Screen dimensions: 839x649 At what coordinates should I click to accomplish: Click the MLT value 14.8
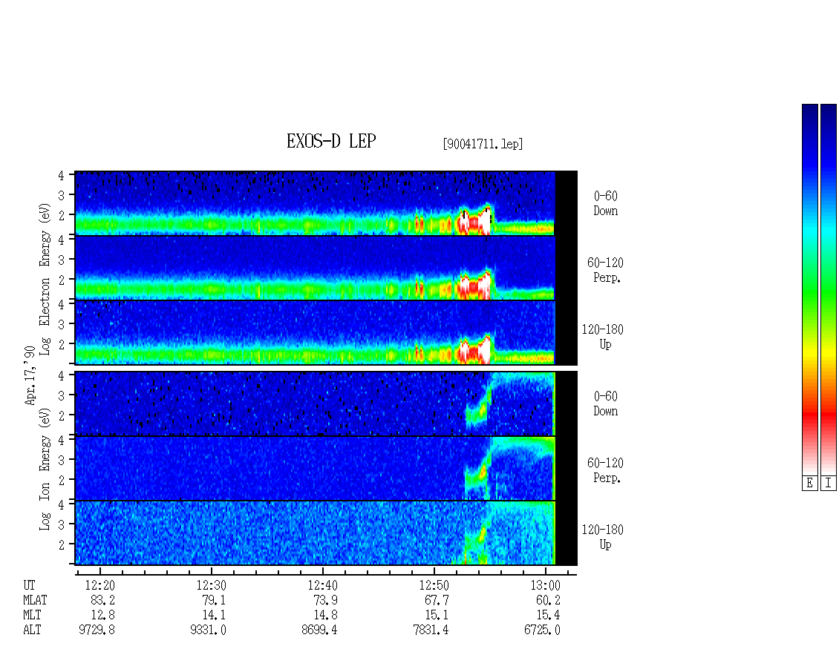click(325, 616)
